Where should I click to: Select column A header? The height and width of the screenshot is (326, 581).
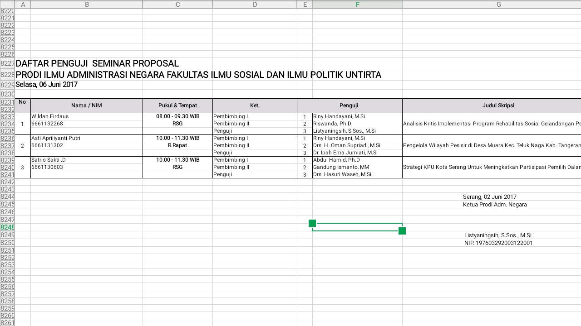tap(22, 5)
